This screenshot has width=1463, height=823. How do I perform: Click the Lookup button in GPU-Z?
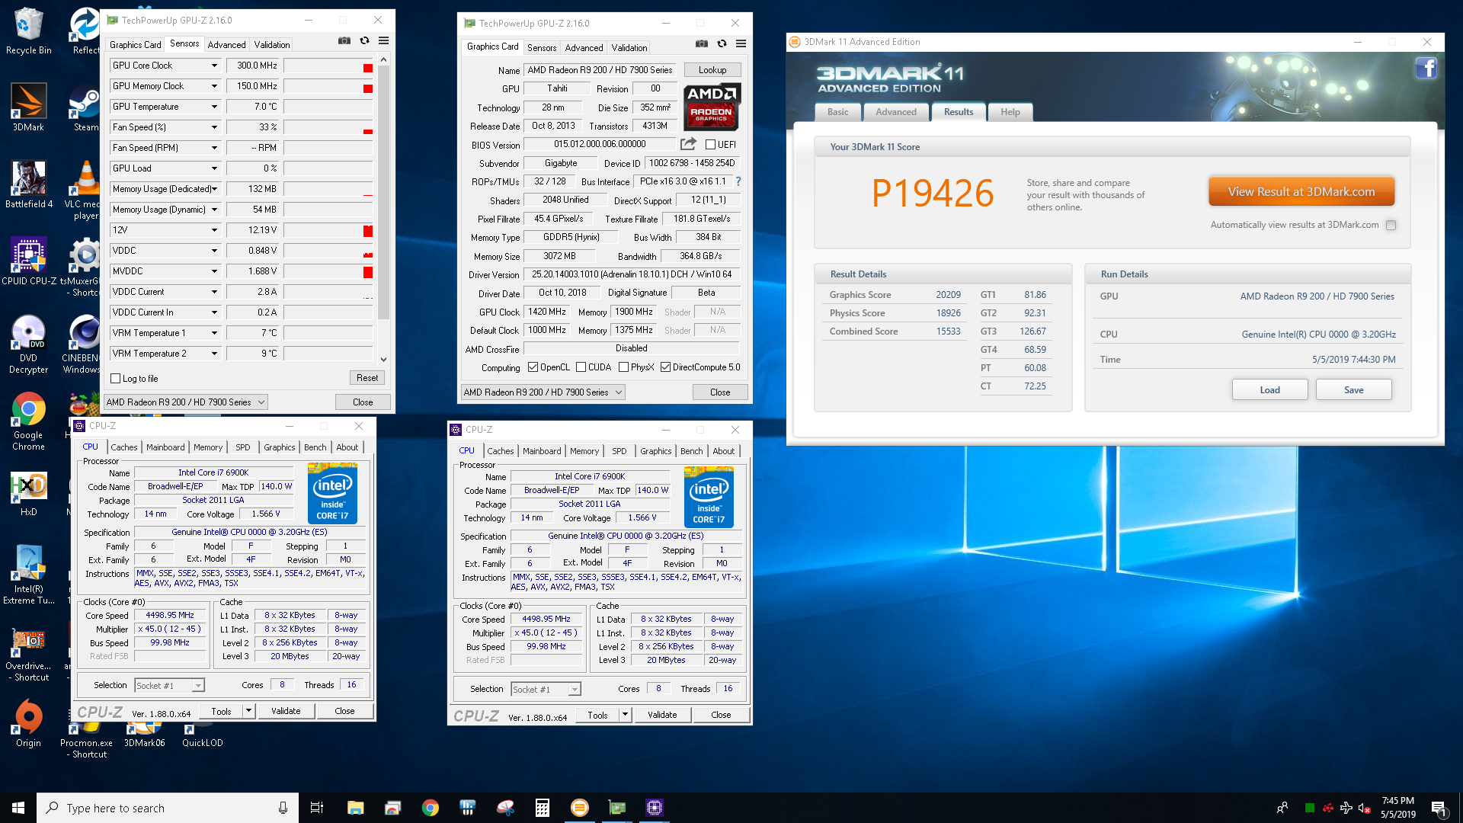(x=712, y=70)
